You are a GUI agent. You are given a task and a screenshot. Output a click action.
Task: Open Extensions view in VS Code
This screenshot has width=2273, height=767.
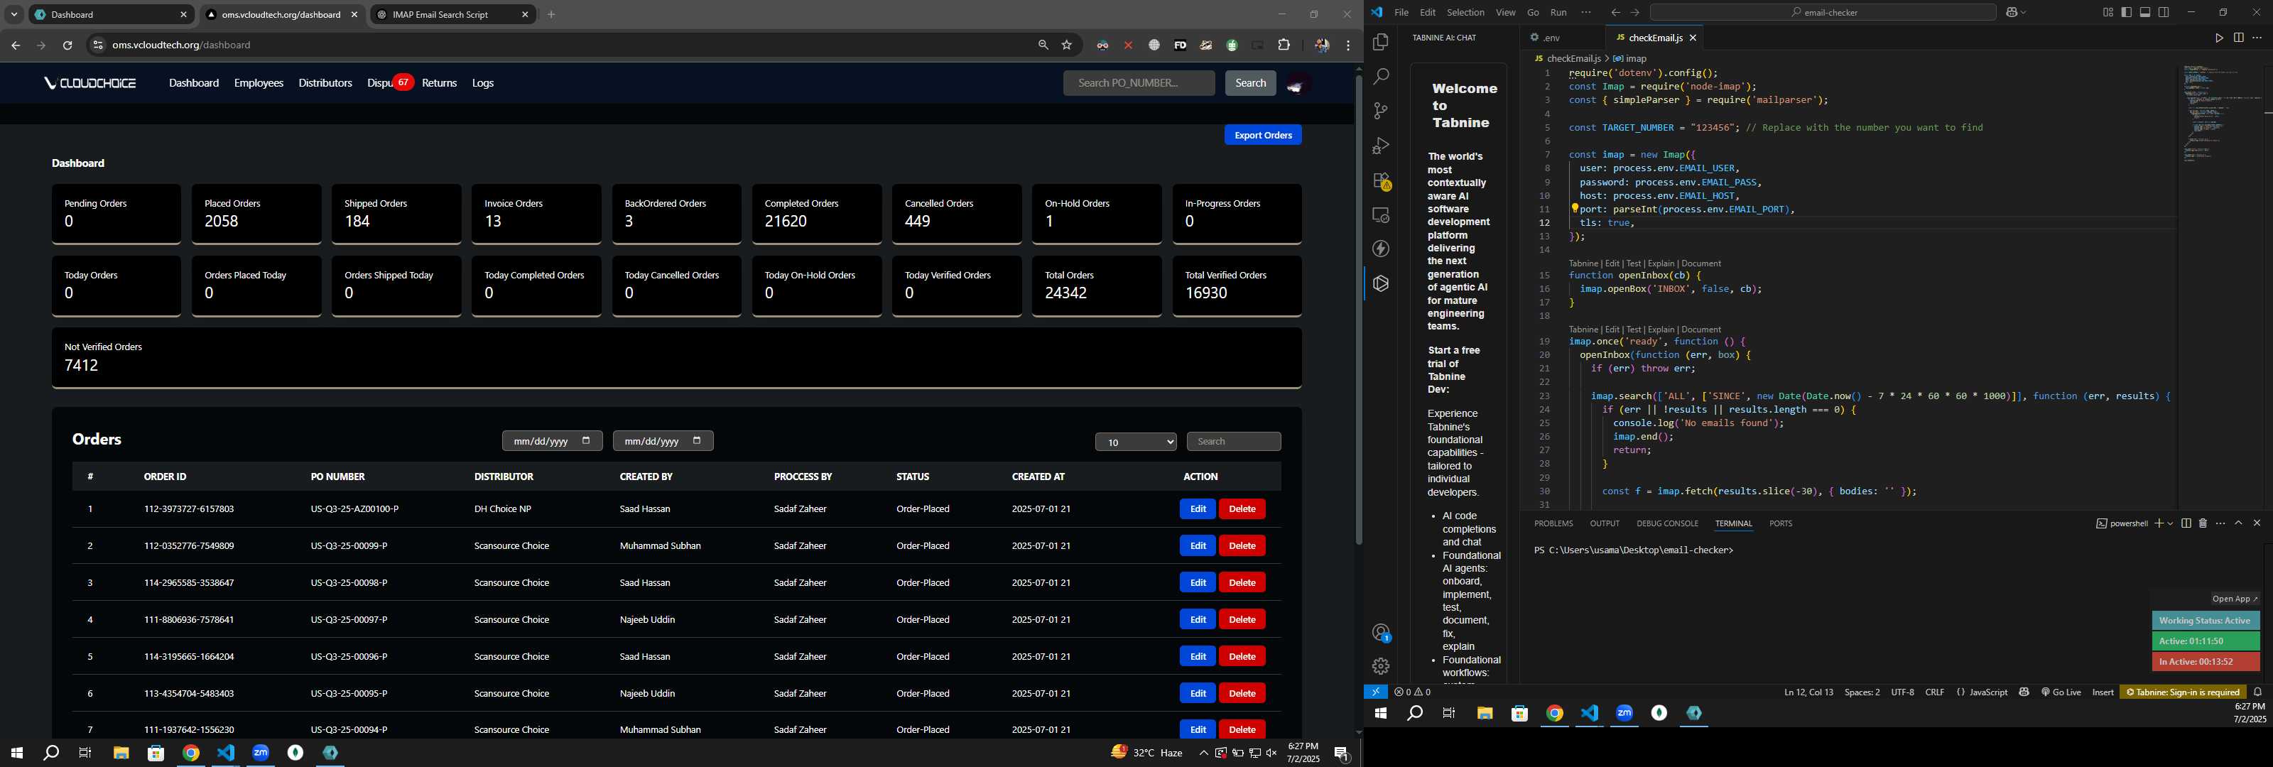(1381, 181)
